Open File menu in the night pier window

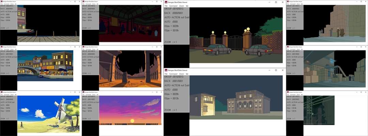tap(1, 4)
